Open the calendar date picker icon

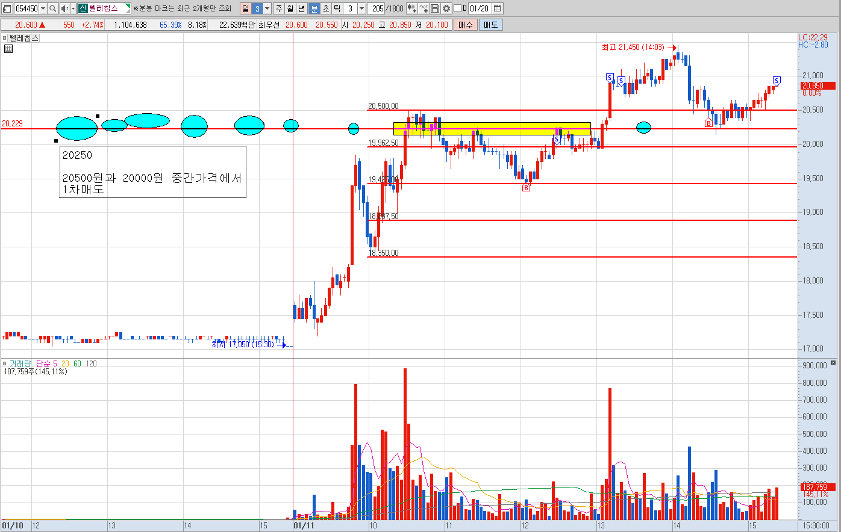498,8
